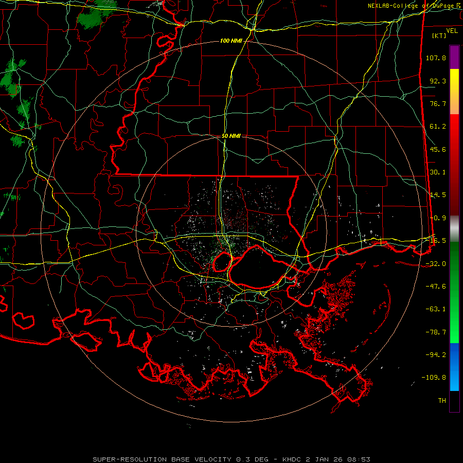Click the 76.7 legend value

(438, 103)
